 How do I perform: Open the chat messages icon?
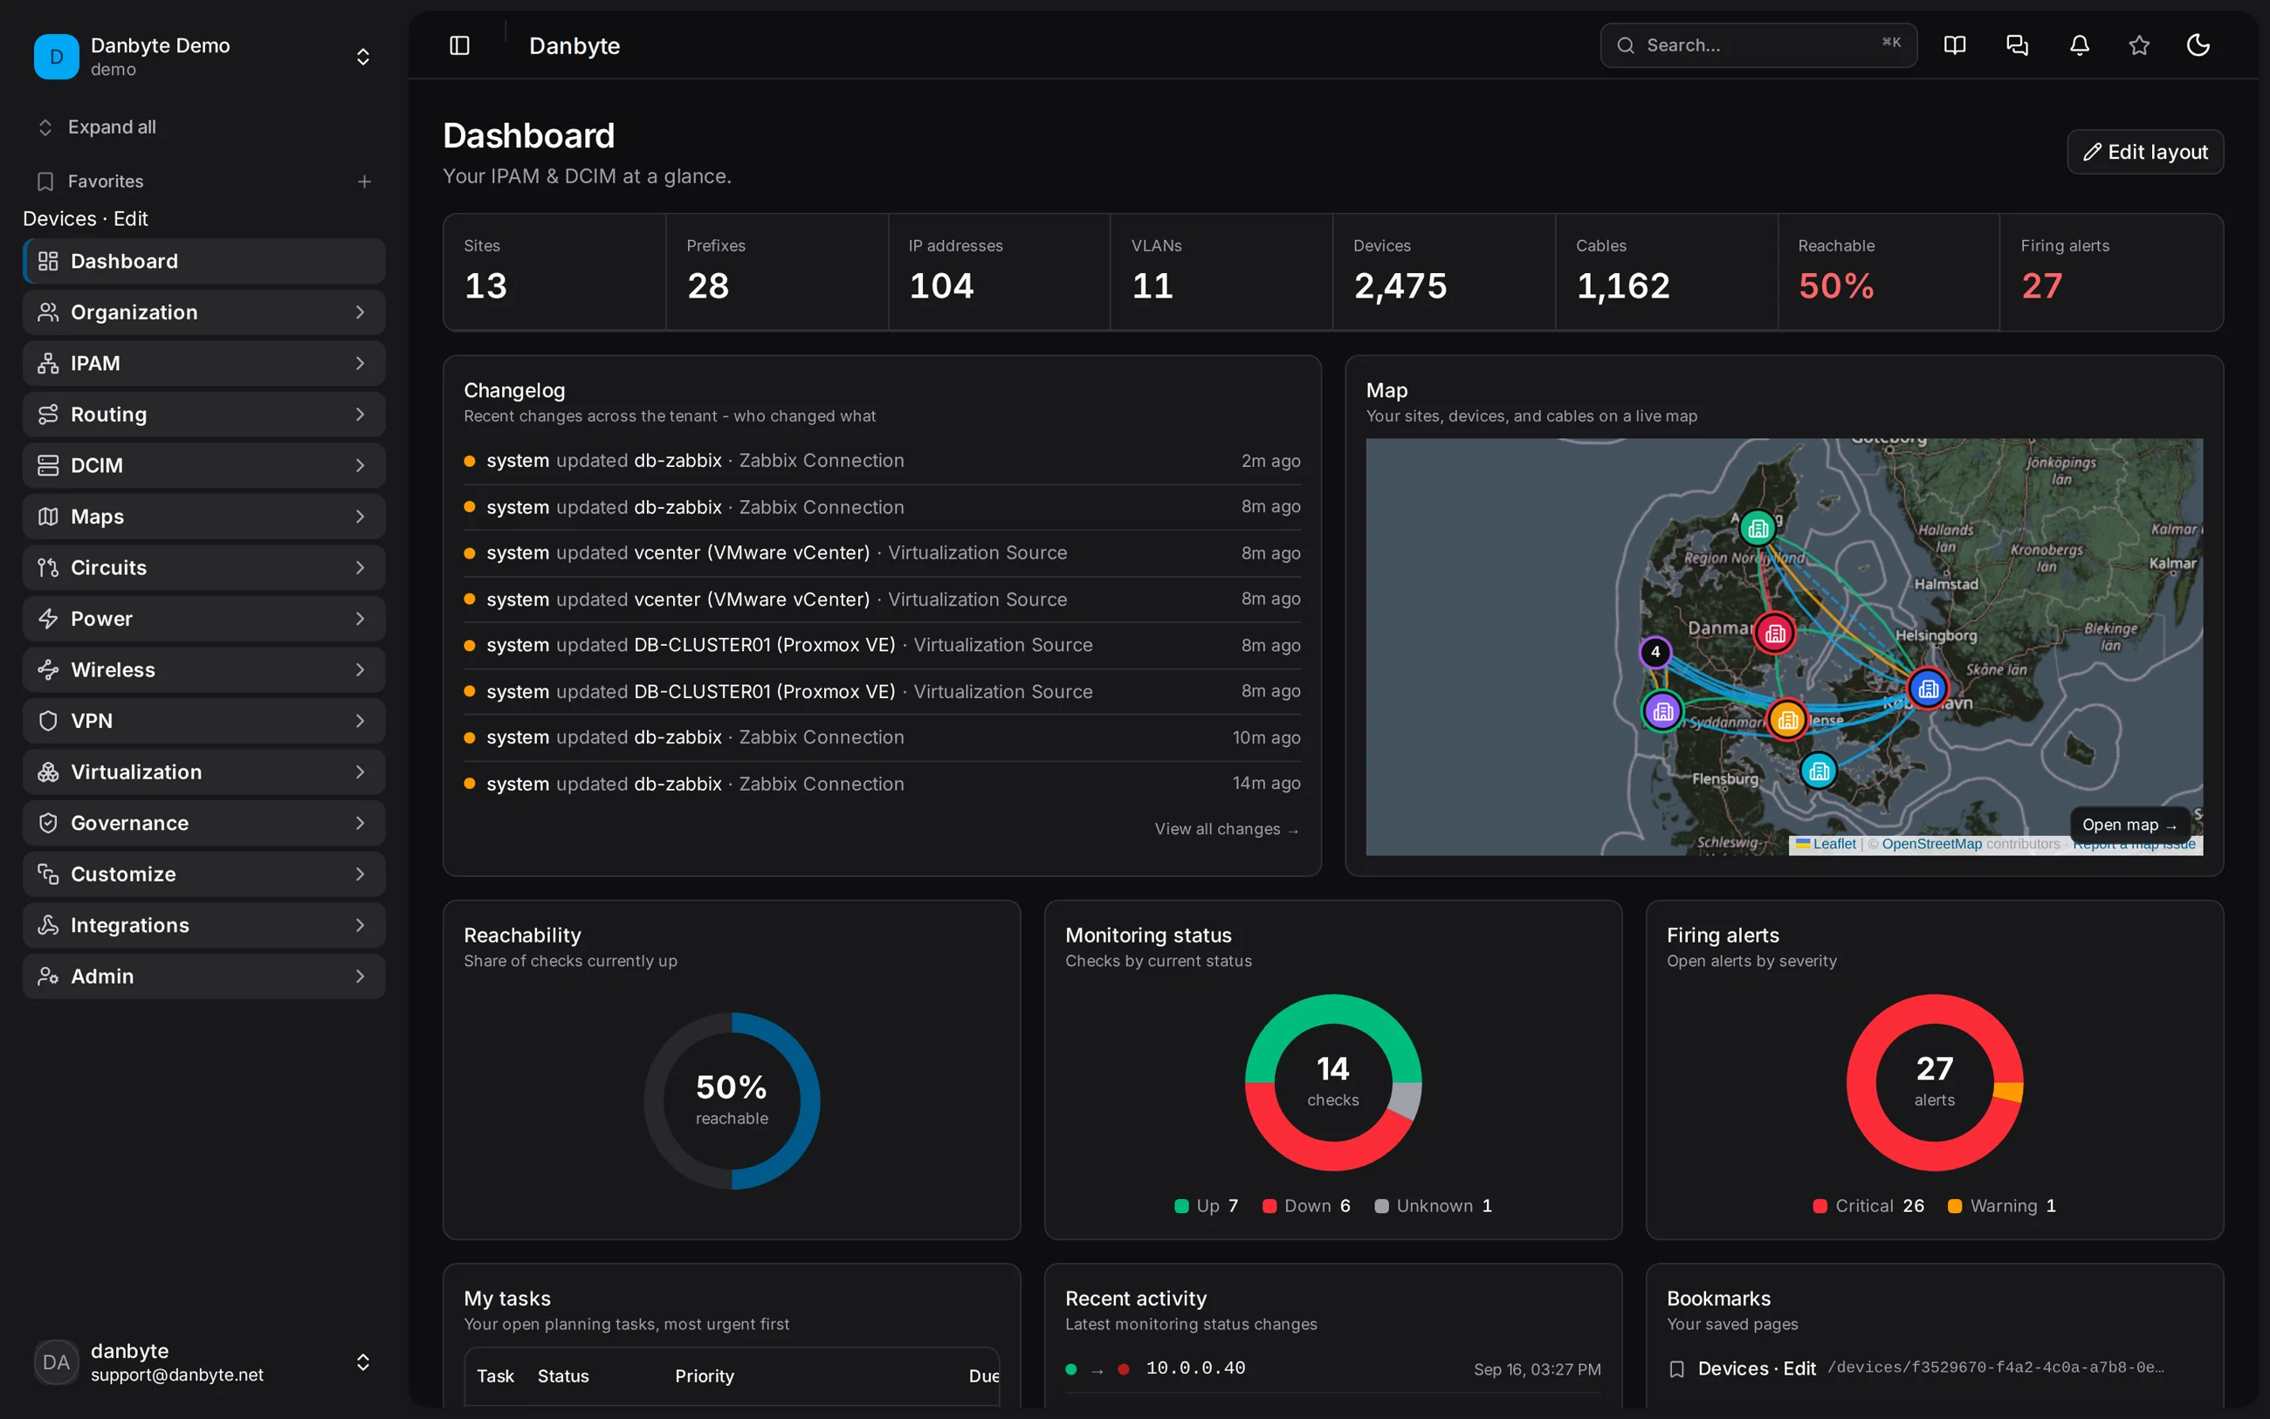[2017, 45]
